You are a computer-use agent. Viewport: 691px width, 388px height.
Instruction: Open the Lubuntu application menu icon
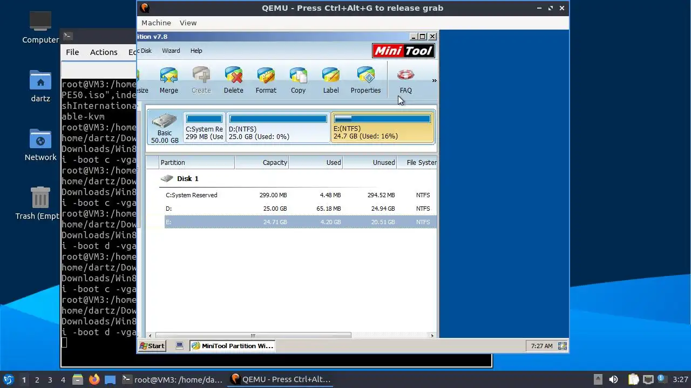coord(8,379)
